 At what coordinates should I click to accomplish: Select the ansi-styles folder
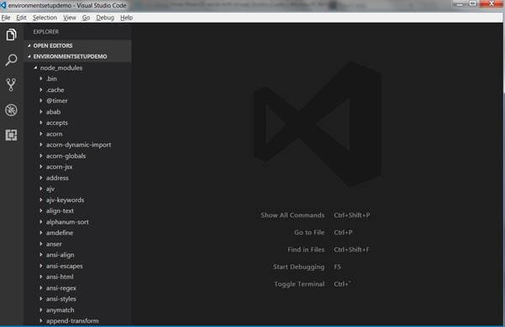tap(61, 298)
